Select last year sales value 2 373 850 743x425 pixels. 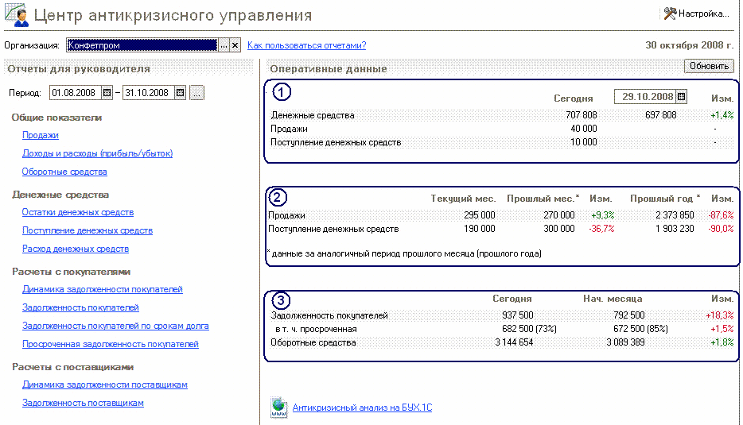675,215
